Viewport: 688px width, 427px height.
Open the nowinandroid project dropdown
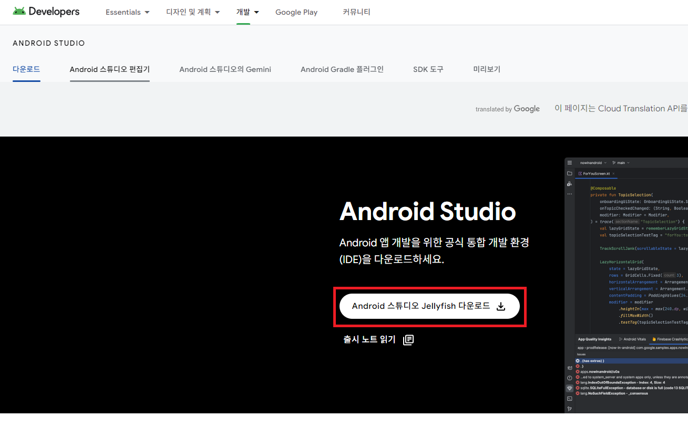593,163
